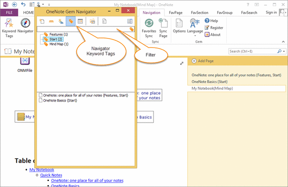Select the flat orange bar Navigator icon
Viewport: 288px width, 187px height.
(x=51, y=22)
